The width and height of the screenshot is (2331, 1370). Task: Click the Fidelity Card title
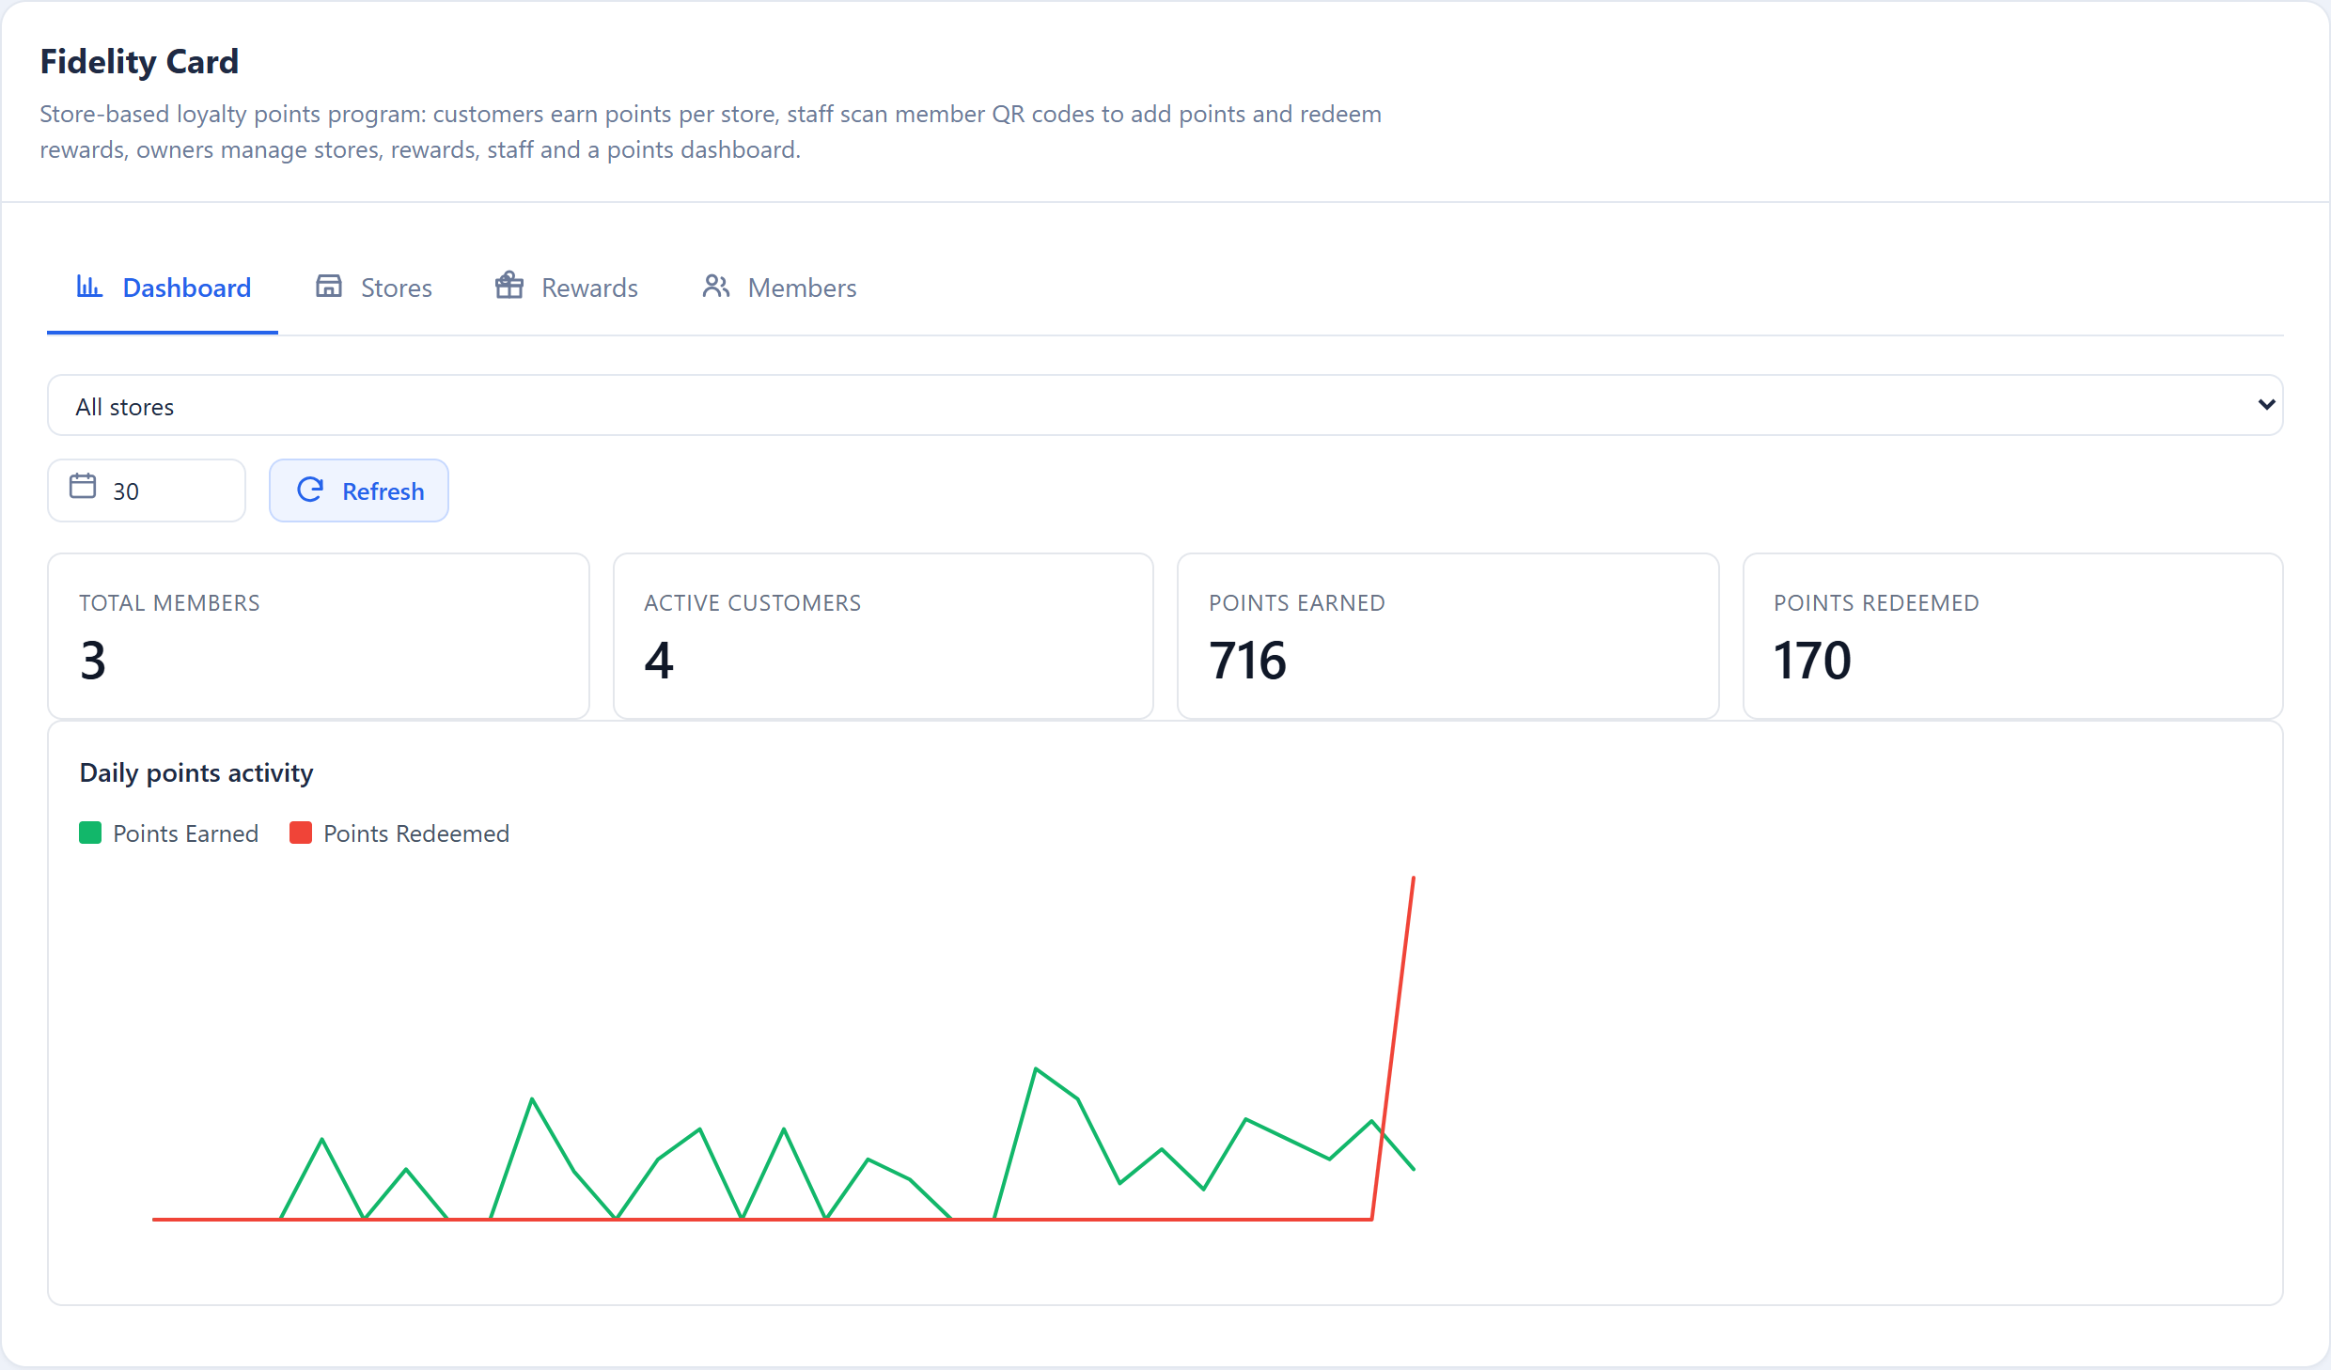point(139,62)
